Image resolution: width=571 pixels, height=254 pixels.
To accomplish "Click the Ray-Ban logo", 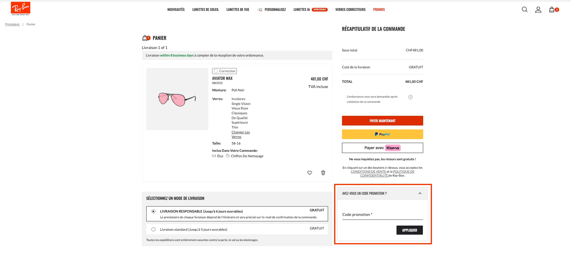I will click(20, 8).
